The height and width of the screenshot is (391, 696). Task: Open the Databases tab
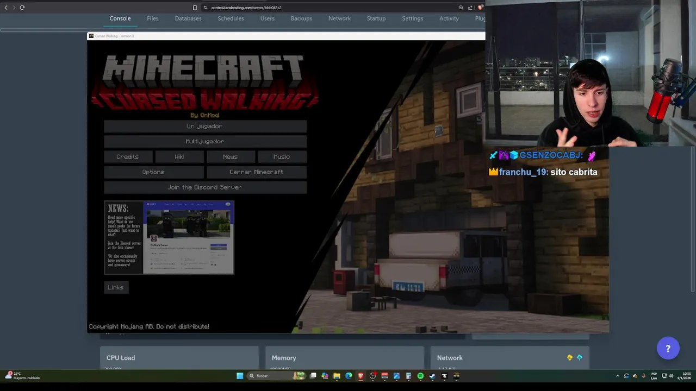coord(188,18)
